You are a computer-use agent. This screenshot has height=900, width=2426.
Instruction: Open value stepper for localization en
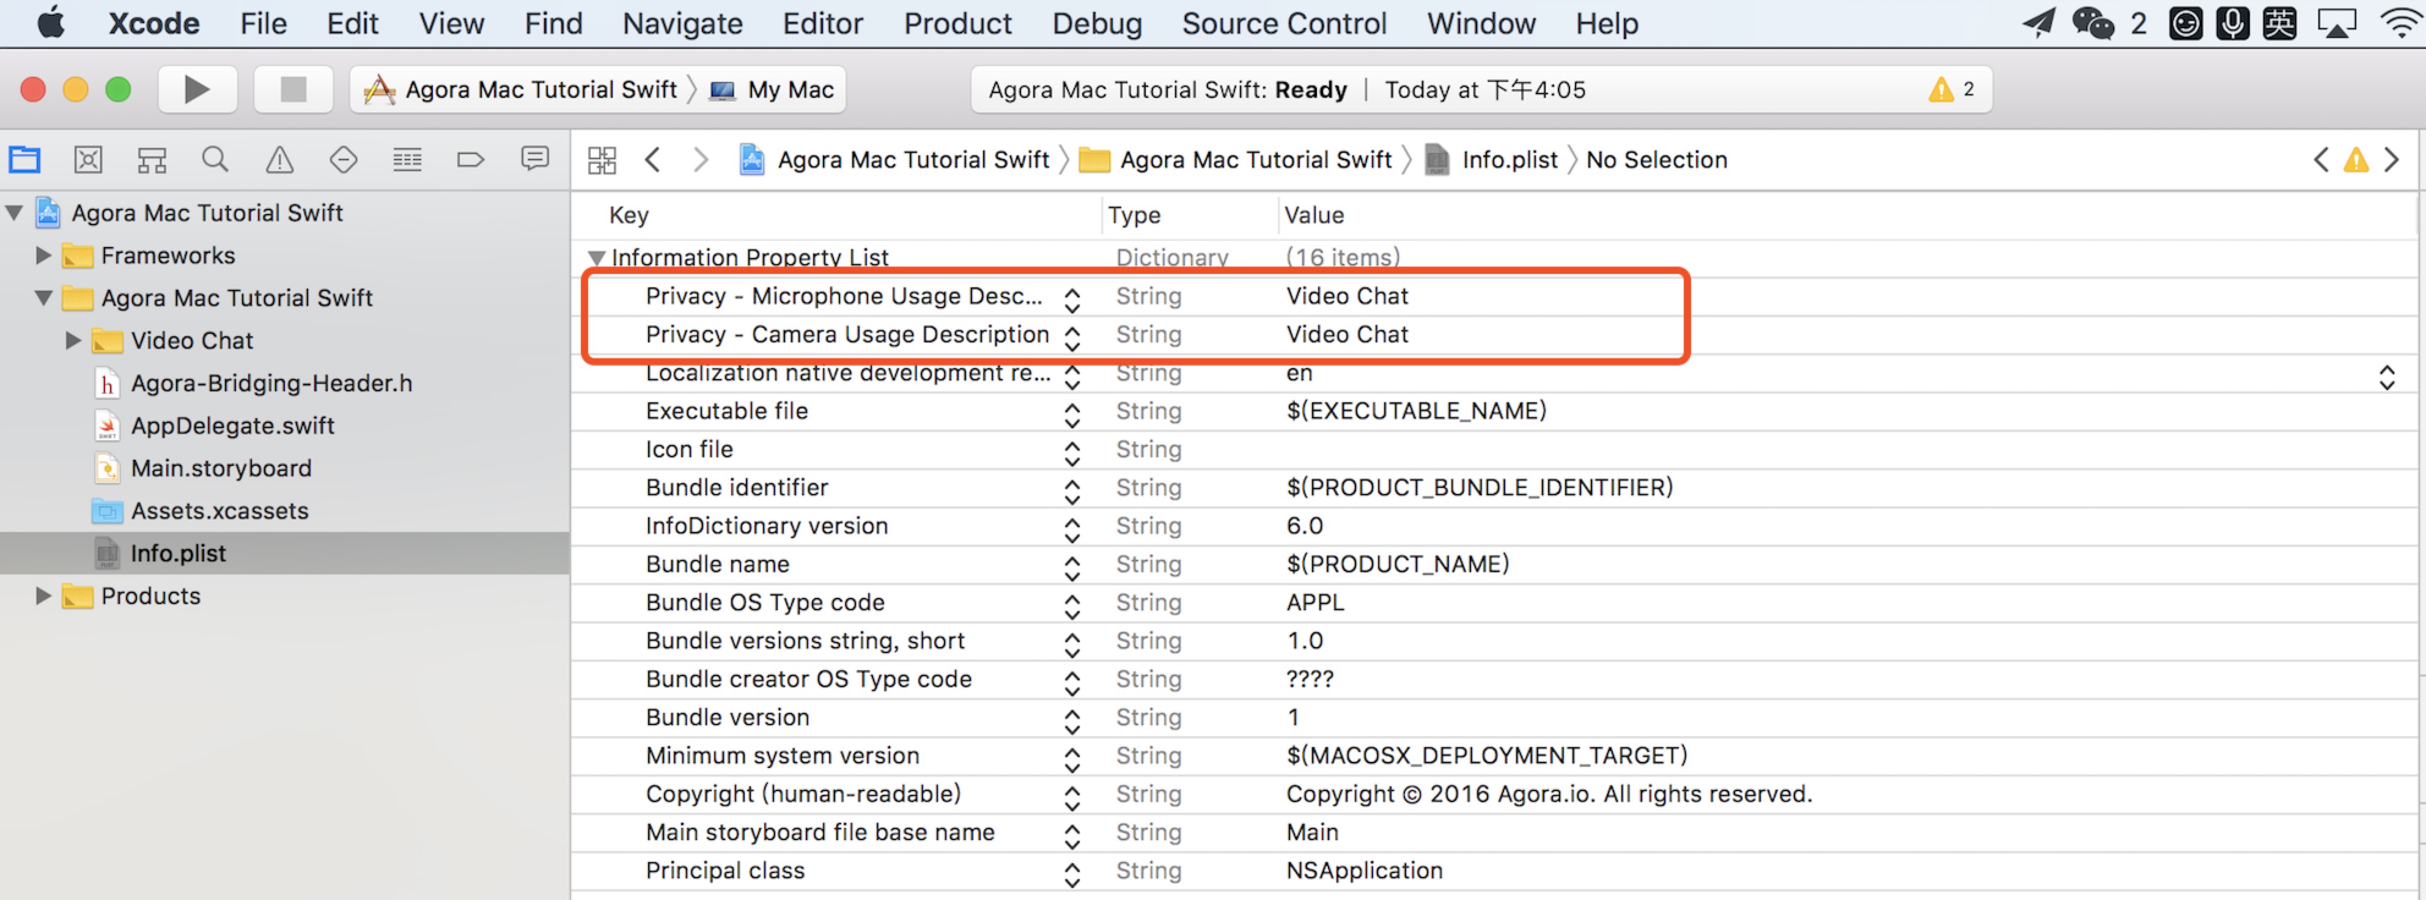[2386, 377]
